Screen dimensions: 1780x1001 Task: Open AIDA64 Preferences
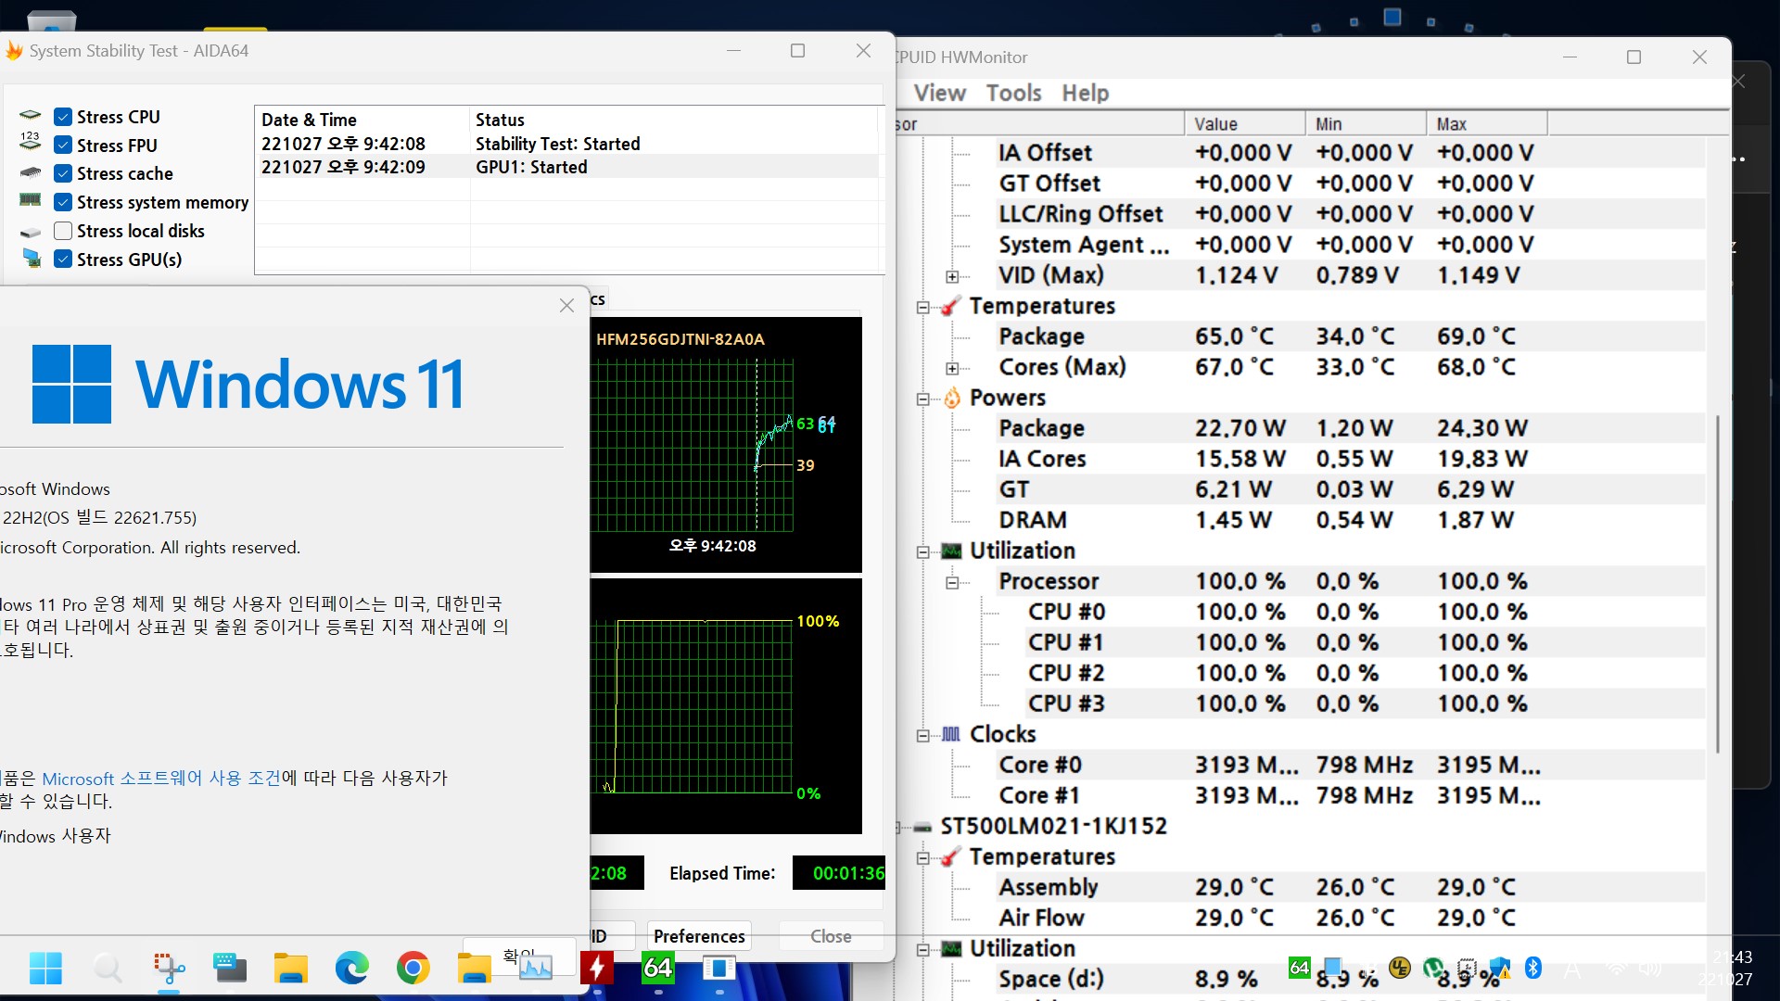click(699, 936)
